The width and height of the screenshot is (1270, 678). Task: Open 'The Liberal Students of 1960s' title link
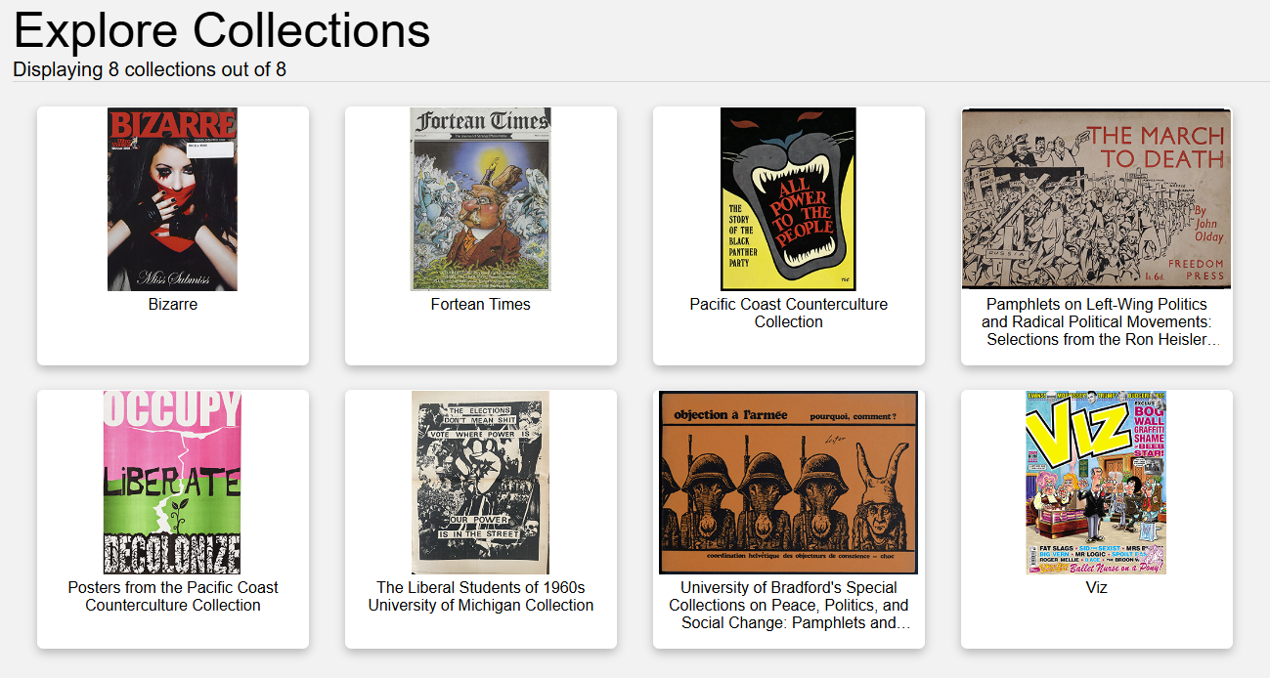pyautogui.click(x=481, y=596)
